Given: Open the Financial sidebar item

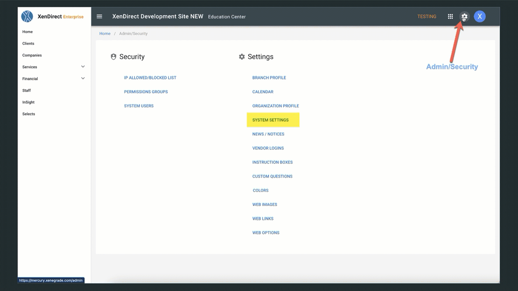Looking at the screenshot, I should click(30, 79).
